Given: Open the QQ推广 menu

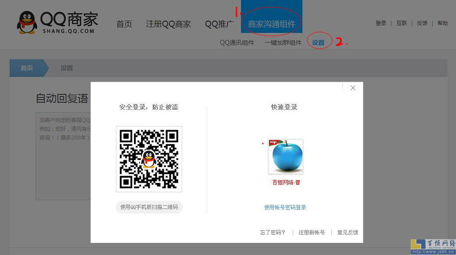Looking at the screenshot, I should pos(219,25).
